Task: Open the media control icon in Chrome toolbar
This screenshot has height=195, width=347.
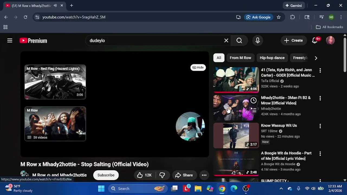Action: click(x=322, y=17)
